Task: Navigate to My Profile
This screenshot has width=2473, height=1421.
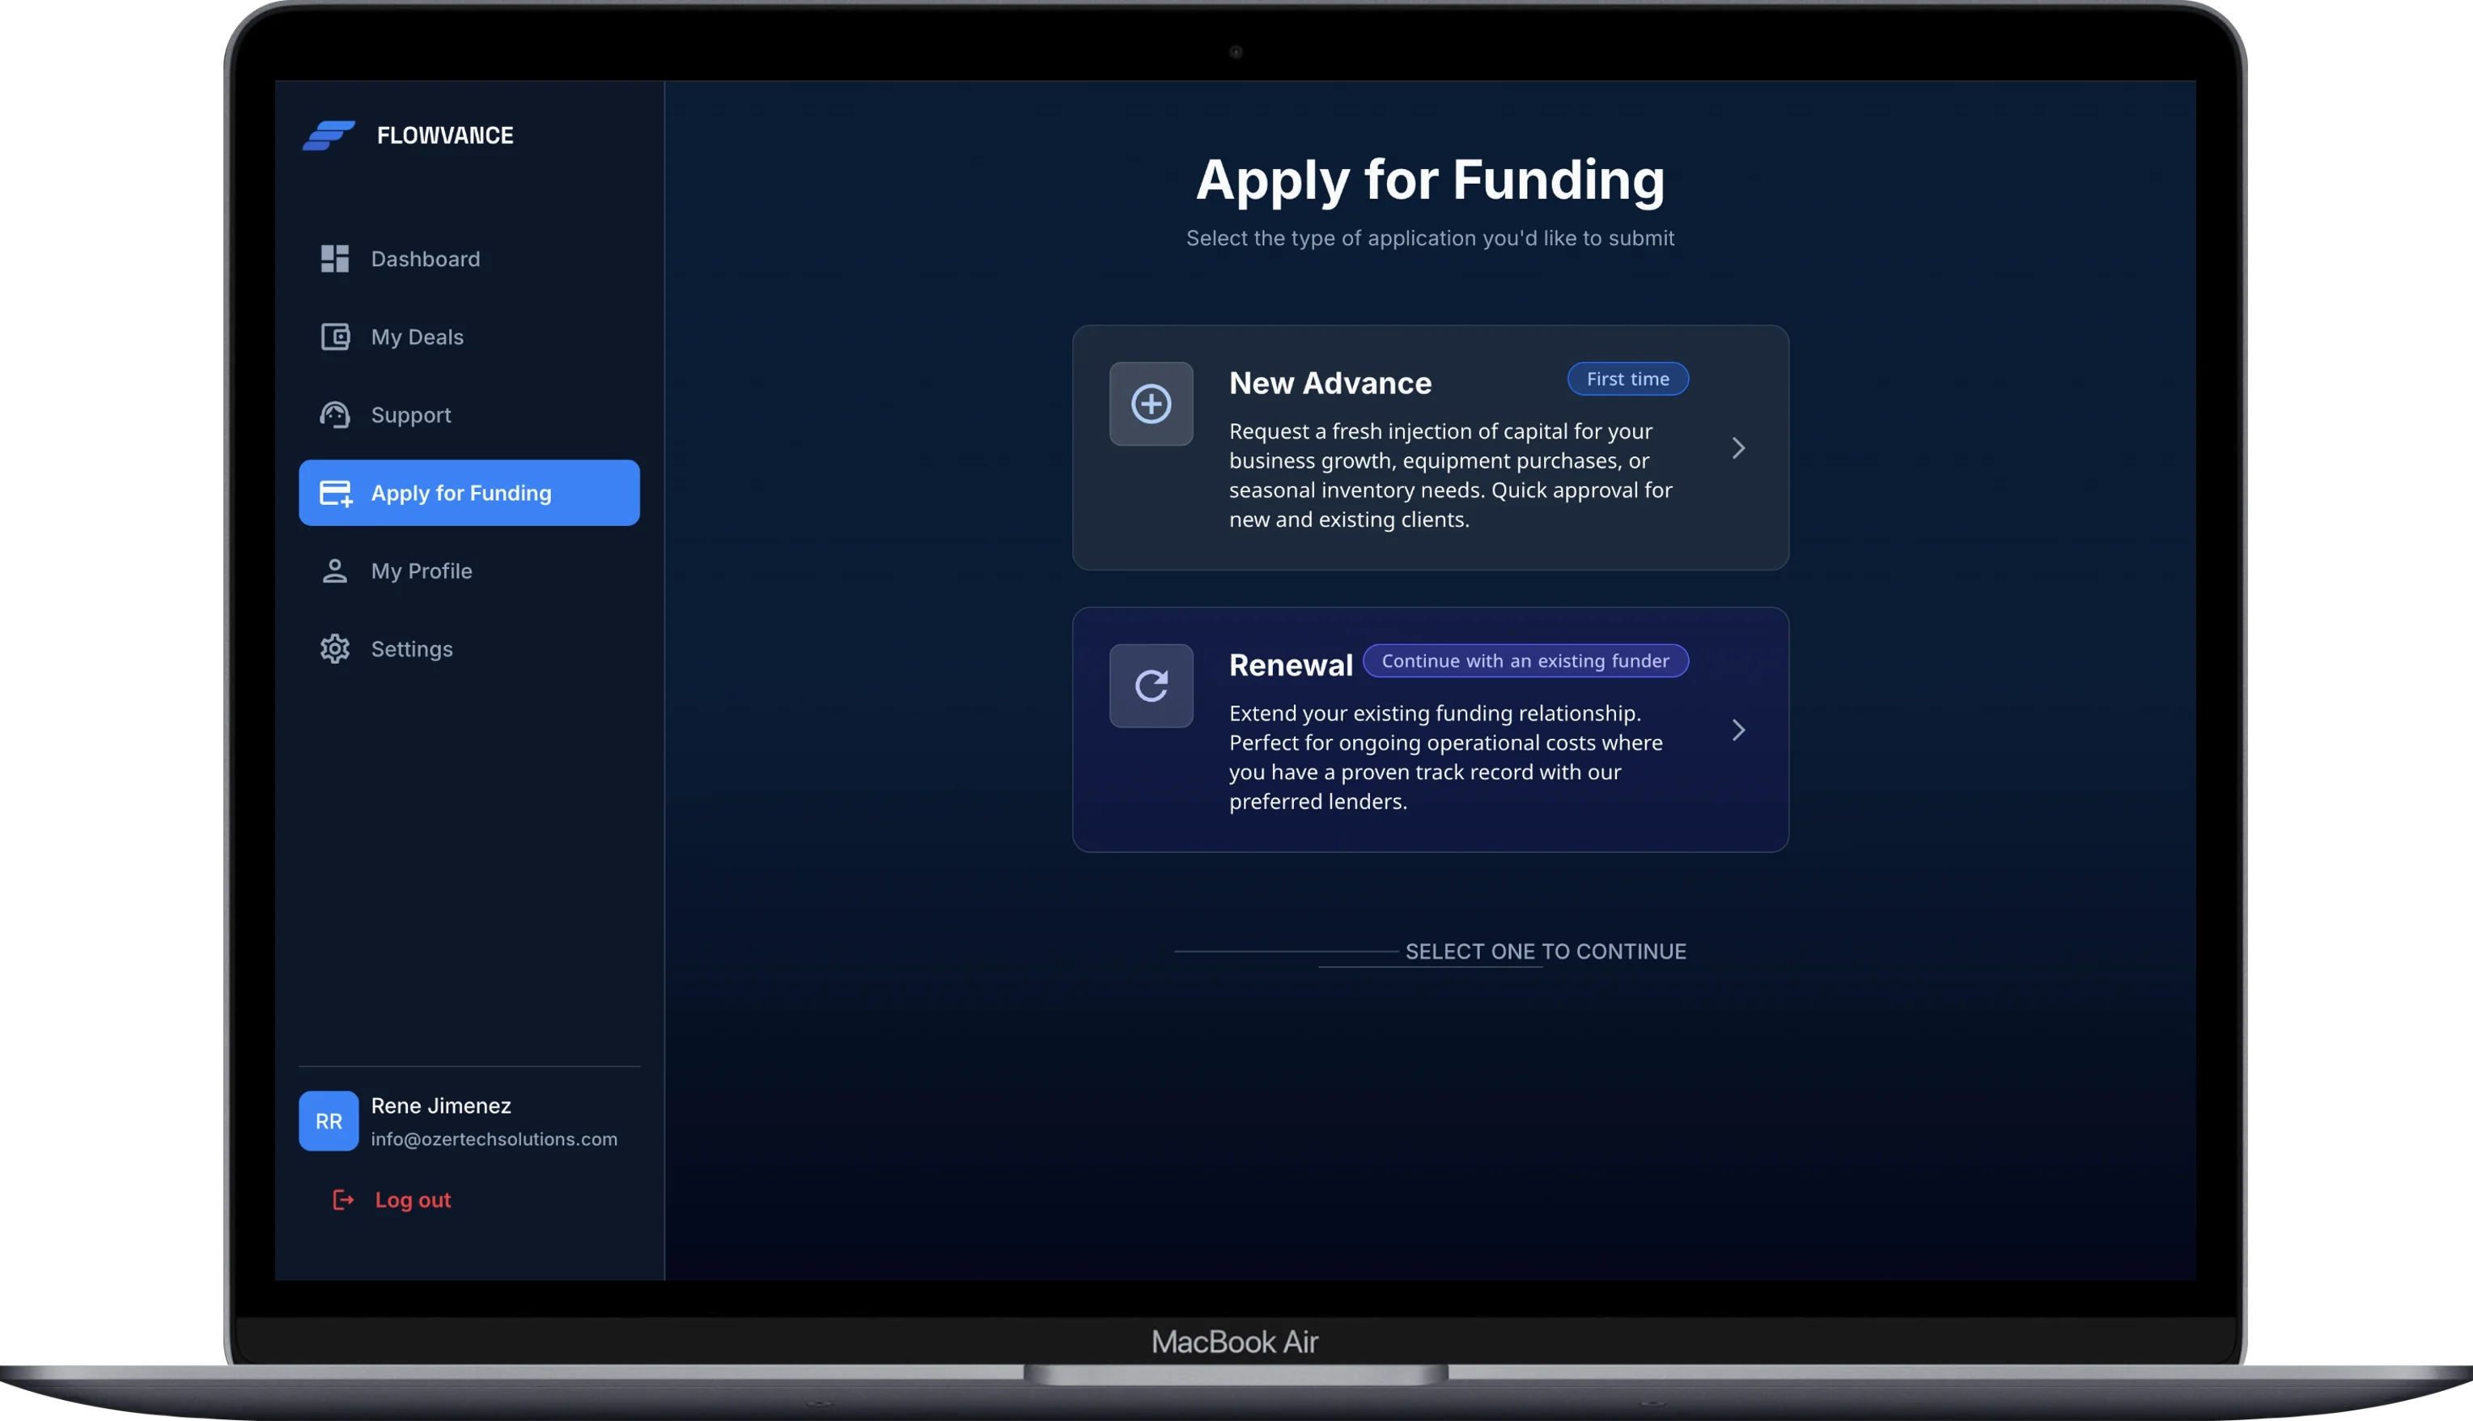Action: click(469, 571)
